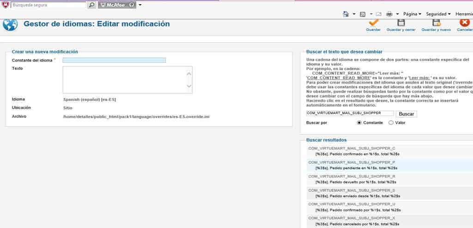Open the RSS feeds dropdown arrow
The image size is (473, 228).
click(371, 14)
